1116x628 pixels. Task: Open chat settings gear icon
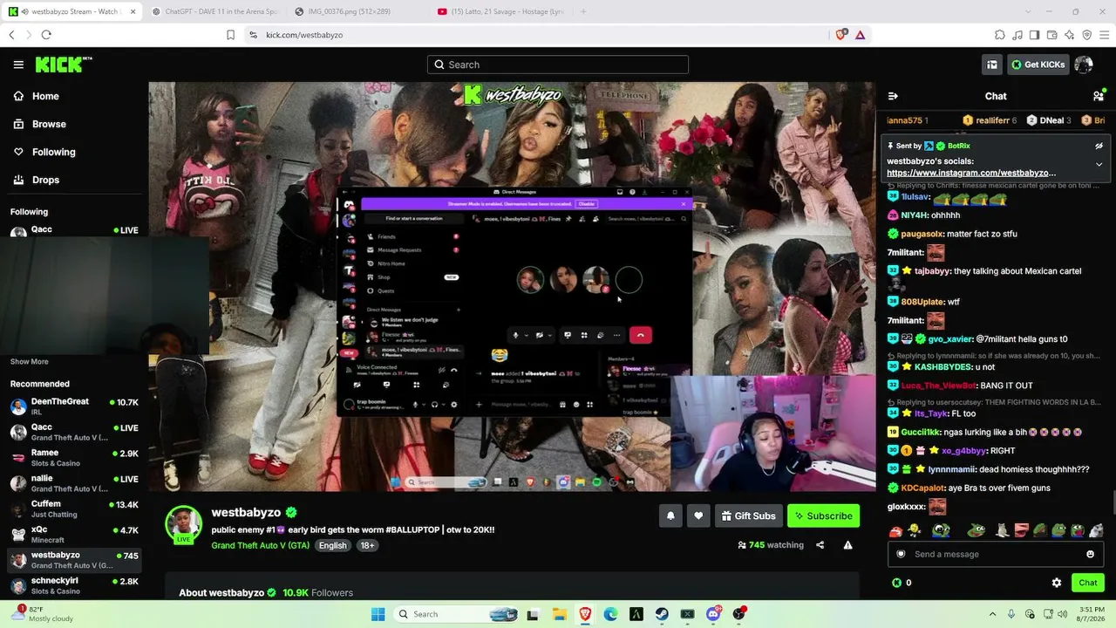pyautogui.click(x=1057, y=583)
